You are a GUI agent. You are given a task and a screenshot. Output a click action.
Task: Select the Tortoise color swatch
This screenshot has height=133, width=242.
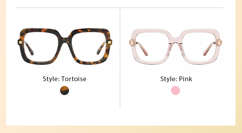65,90
